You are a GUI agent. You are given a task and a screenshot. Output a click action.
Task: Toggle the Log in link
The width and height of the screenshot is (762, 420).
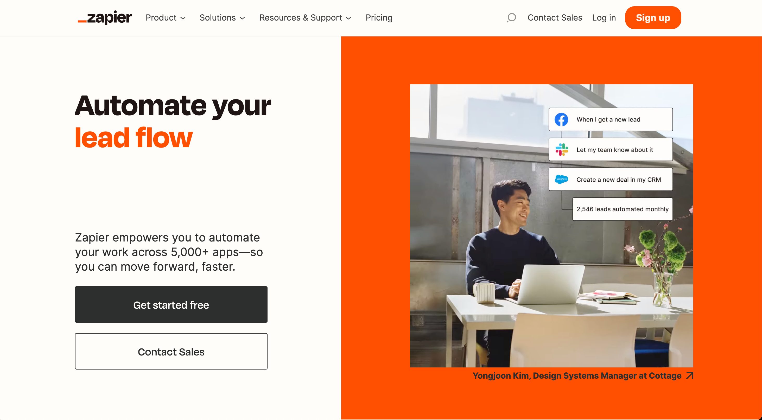(x=603, y=18)
